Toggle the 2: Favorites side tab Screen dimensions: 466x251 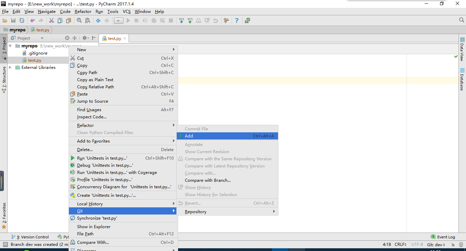coord(4,216)
